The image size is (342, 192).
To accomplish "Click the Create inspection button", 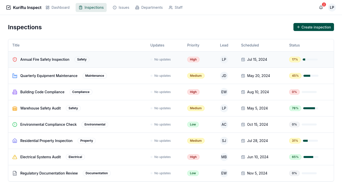I will click(313, 27).
